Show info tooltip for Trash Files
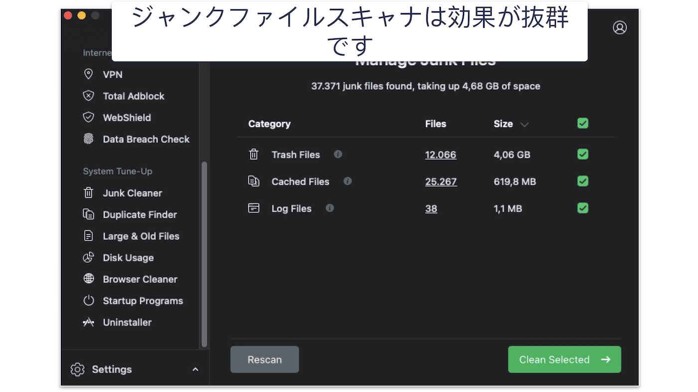The height and width of the screenshot is (392, 698). tap(338, 154)
